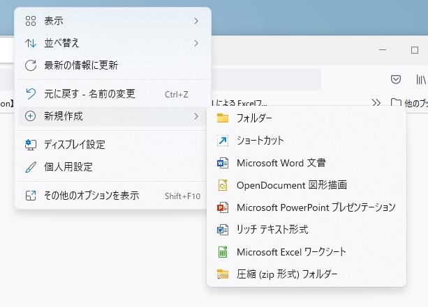Click the paintbrush icon beside 個人用設定

(x=31, y=167)
